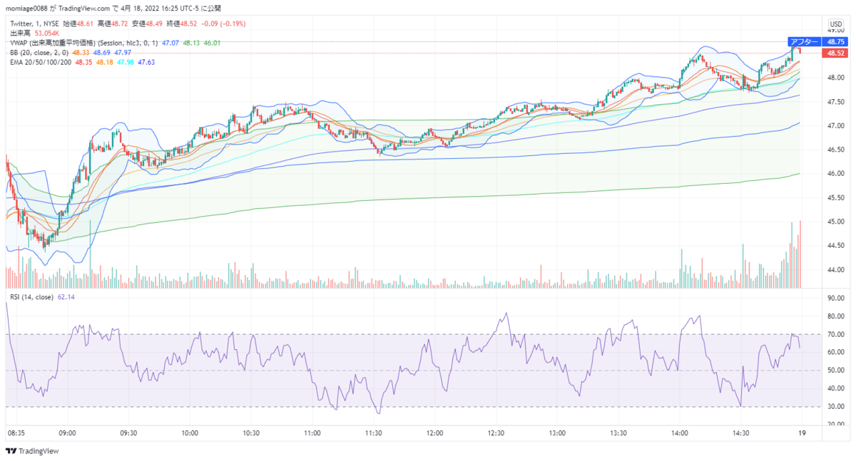This screenshot has height=461, width=856.
Task: Click the blue アフター after-hours label
Action: click(805, 42)
